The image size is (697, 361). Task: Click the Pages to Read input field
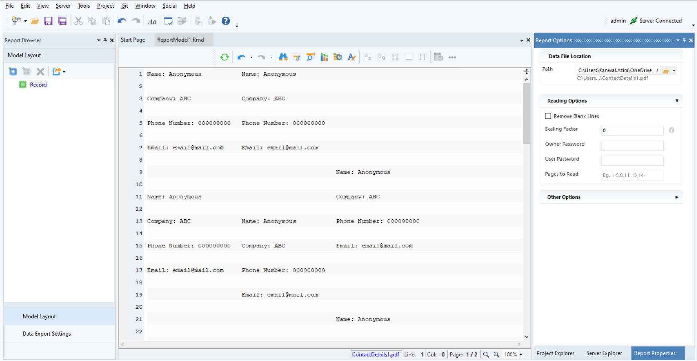point(632,175)
